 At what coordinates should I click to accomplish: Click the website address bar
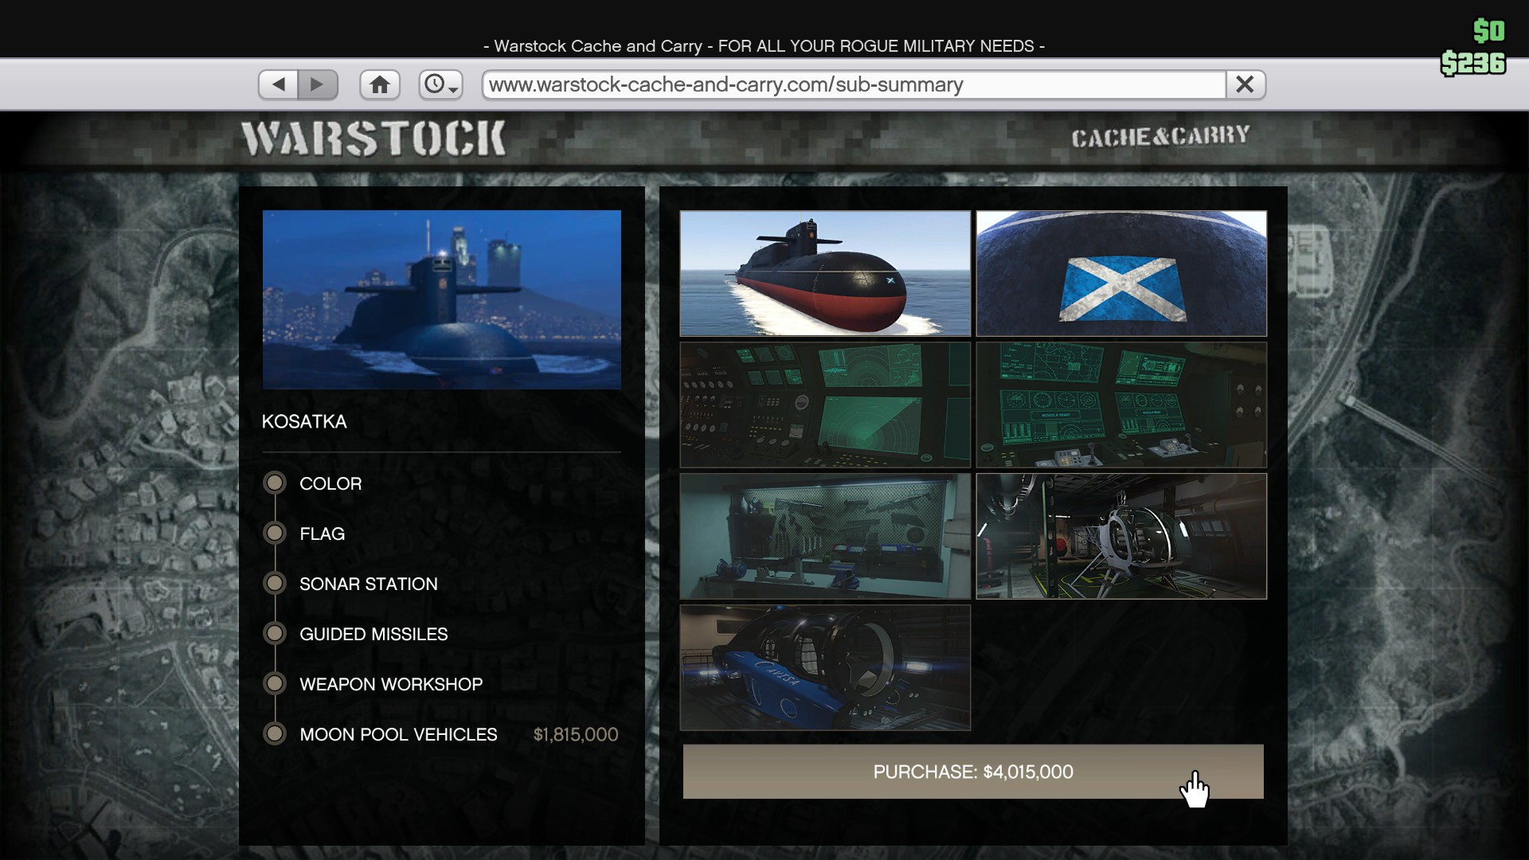852,84
